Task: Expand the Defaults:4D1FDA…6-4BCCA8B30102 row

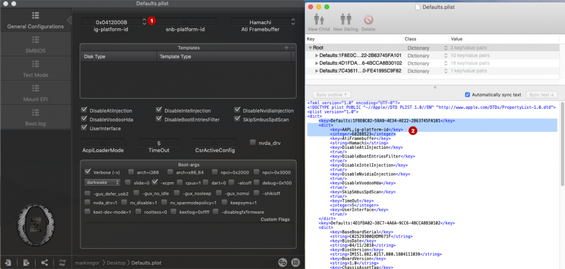Action: [317, 63]
